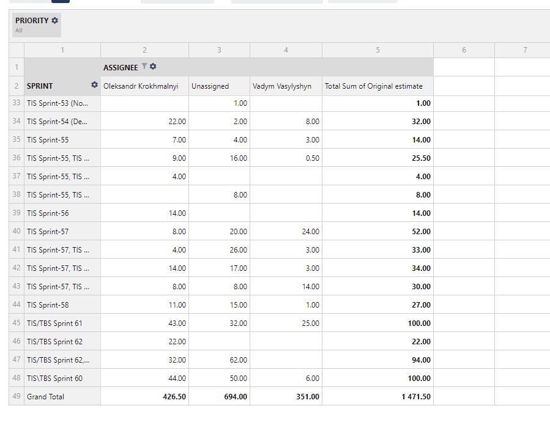Click the TIS/TBS Sprint 61 row label

pyautogui.click(x=62, y=323)
